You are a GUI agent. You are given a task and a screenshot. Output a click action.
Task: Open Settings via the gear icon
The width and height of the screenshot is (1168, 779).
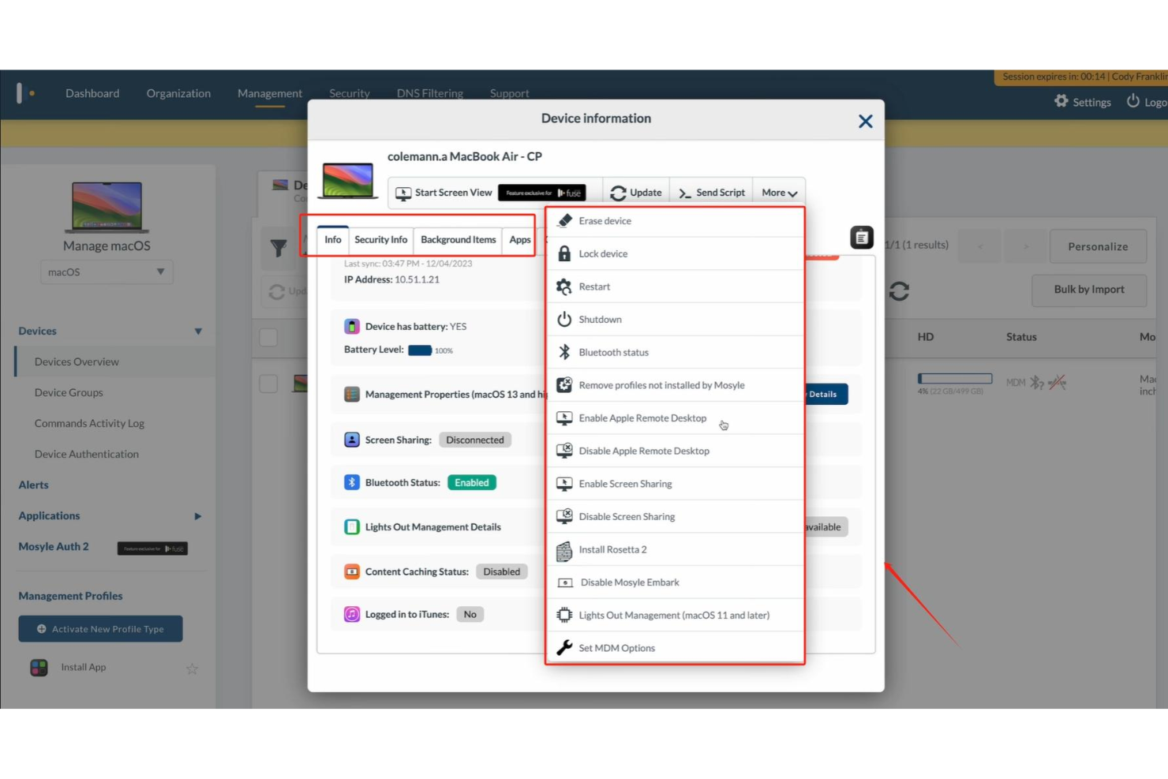pyautogui.click(x=1061, y=101)
